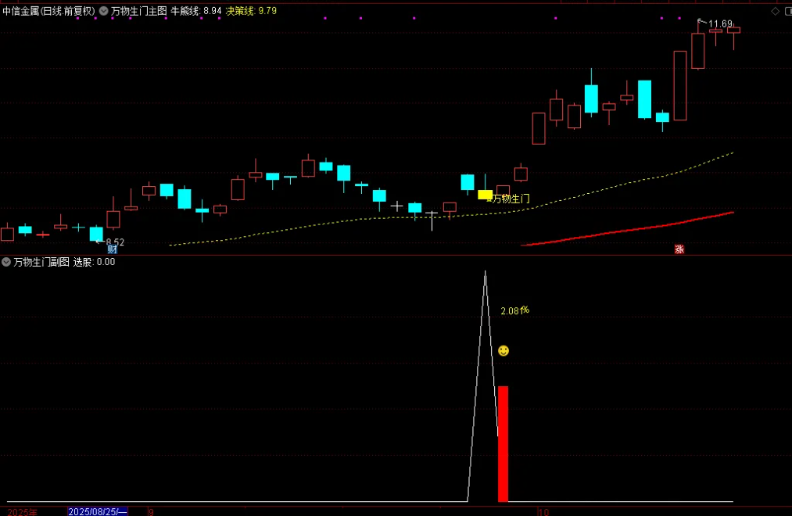This screenshot has height=516, width=792.
Task: Click the 2.08% gain label
Action: click(x=514, y=310)
